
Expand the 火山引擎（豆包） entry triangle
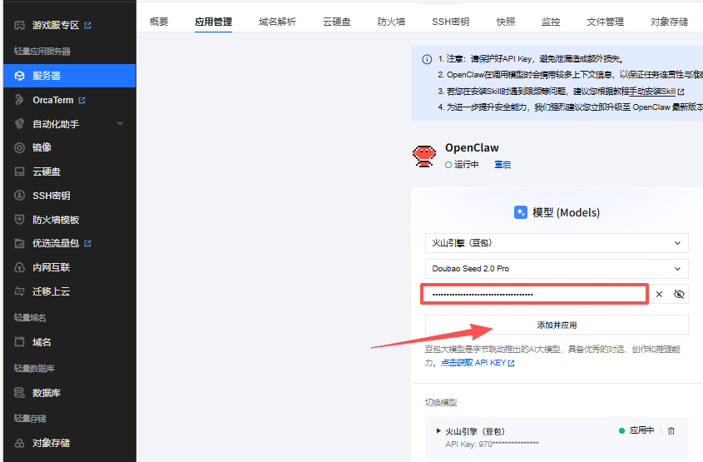[438, 431]
